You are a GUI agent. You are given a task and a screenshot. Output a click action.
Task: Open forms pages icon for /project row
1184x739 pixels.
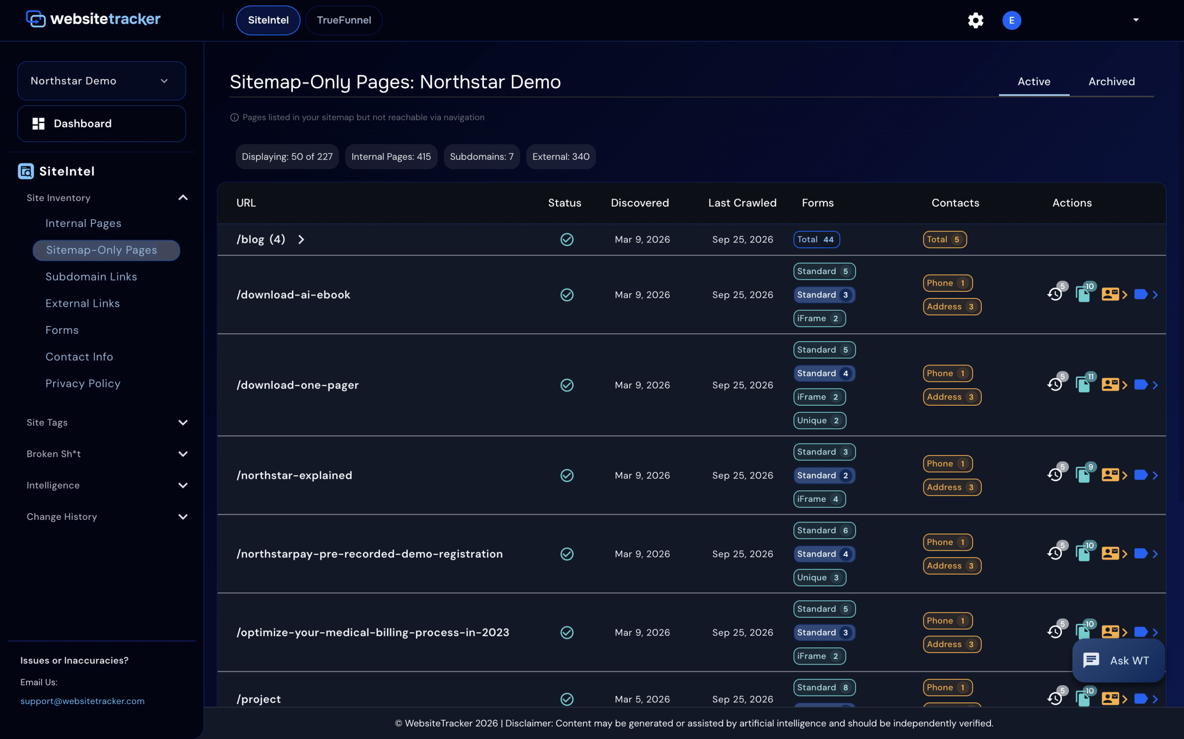click(1084, 698)
